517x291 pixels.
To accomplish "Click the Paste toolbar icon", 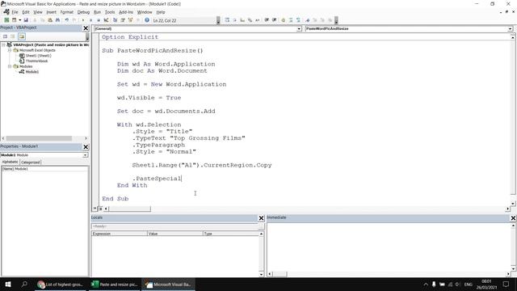I will [x=50, y=20].
